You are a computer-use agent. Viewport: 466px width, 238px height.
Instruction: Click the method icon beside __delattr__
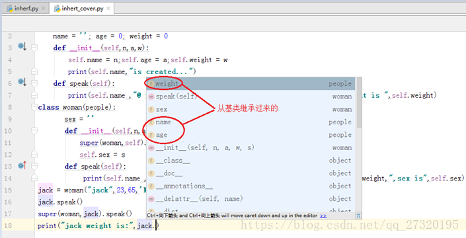(151, 199)
